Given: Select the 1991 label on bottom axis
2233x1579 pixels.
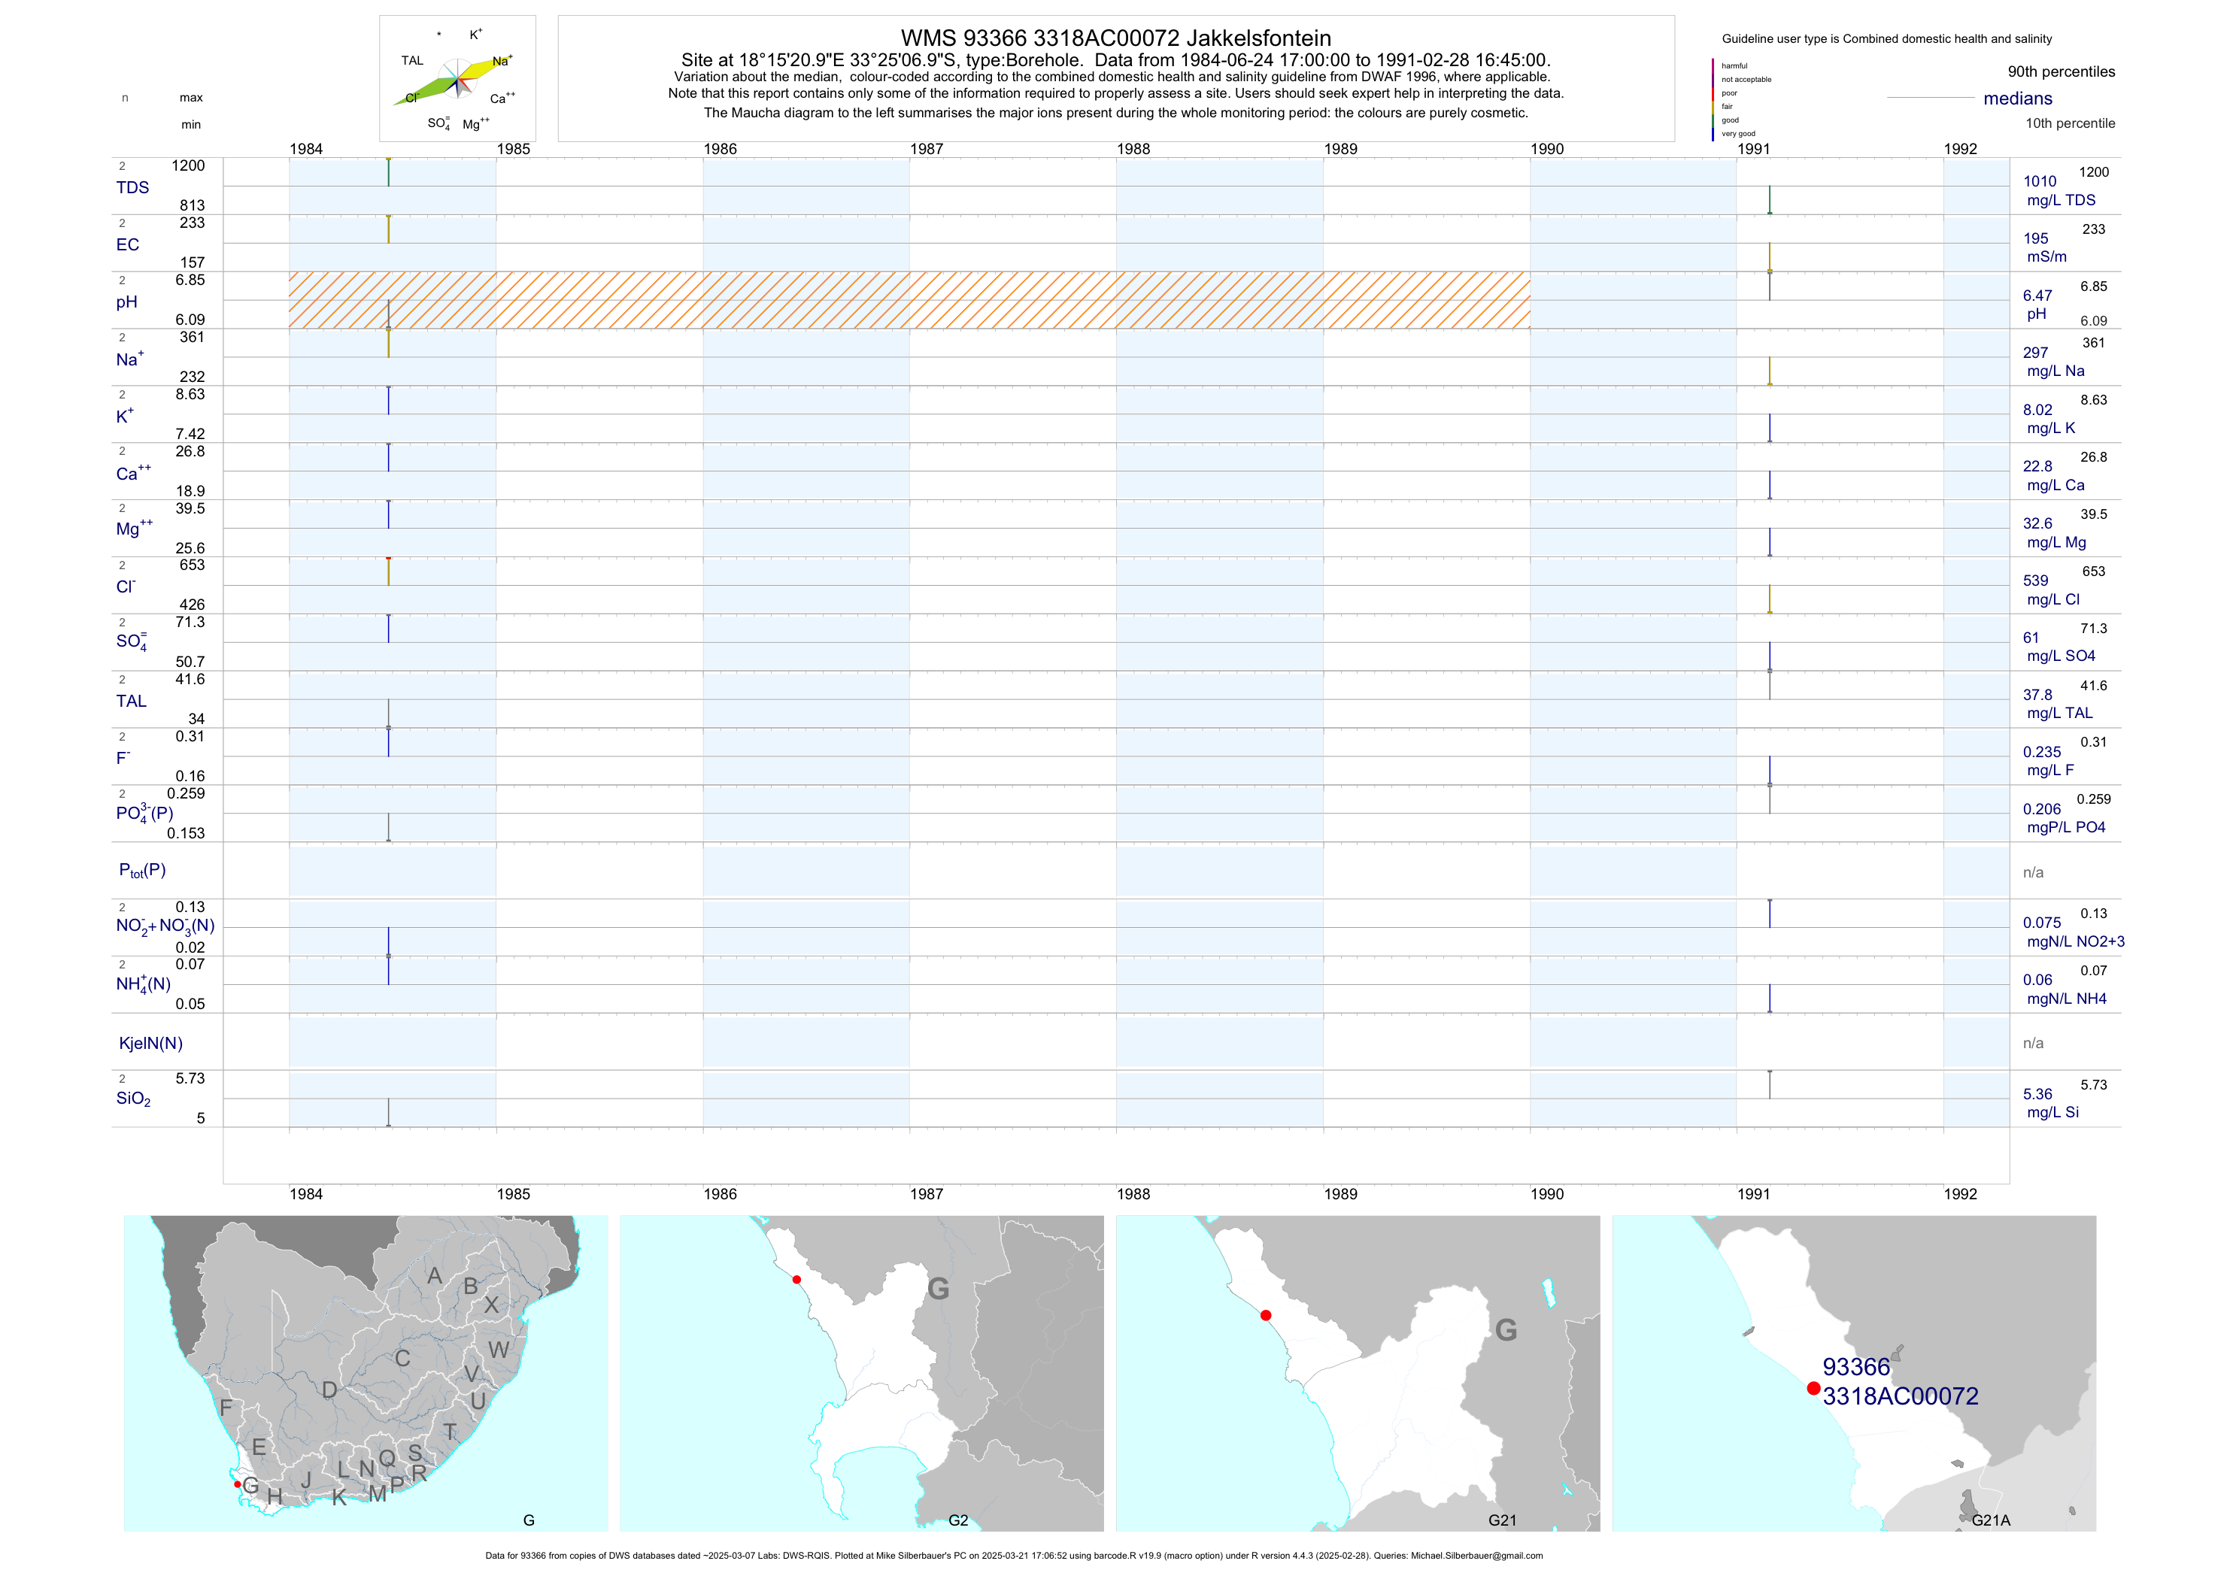Looking at the screenshot, I should coord(1753,1194).
